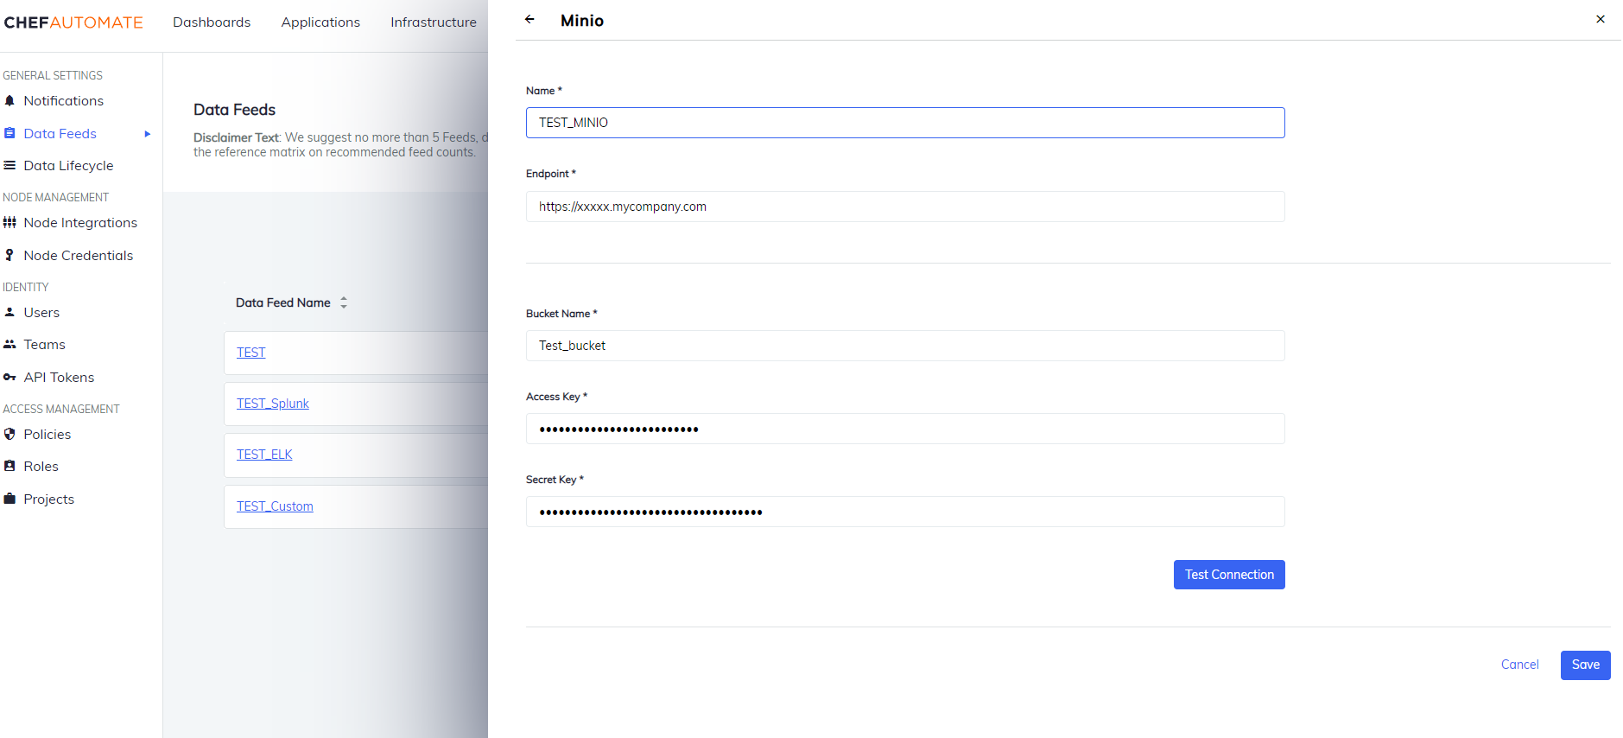The image size is (1623, 738).
Task: Click the Policies shield icon
Action: [10, 434]
